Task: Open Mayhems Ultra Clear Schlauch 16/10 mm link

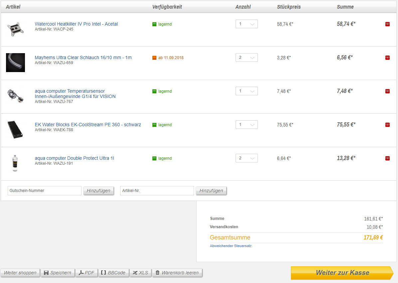Action: tap(83, 57)
